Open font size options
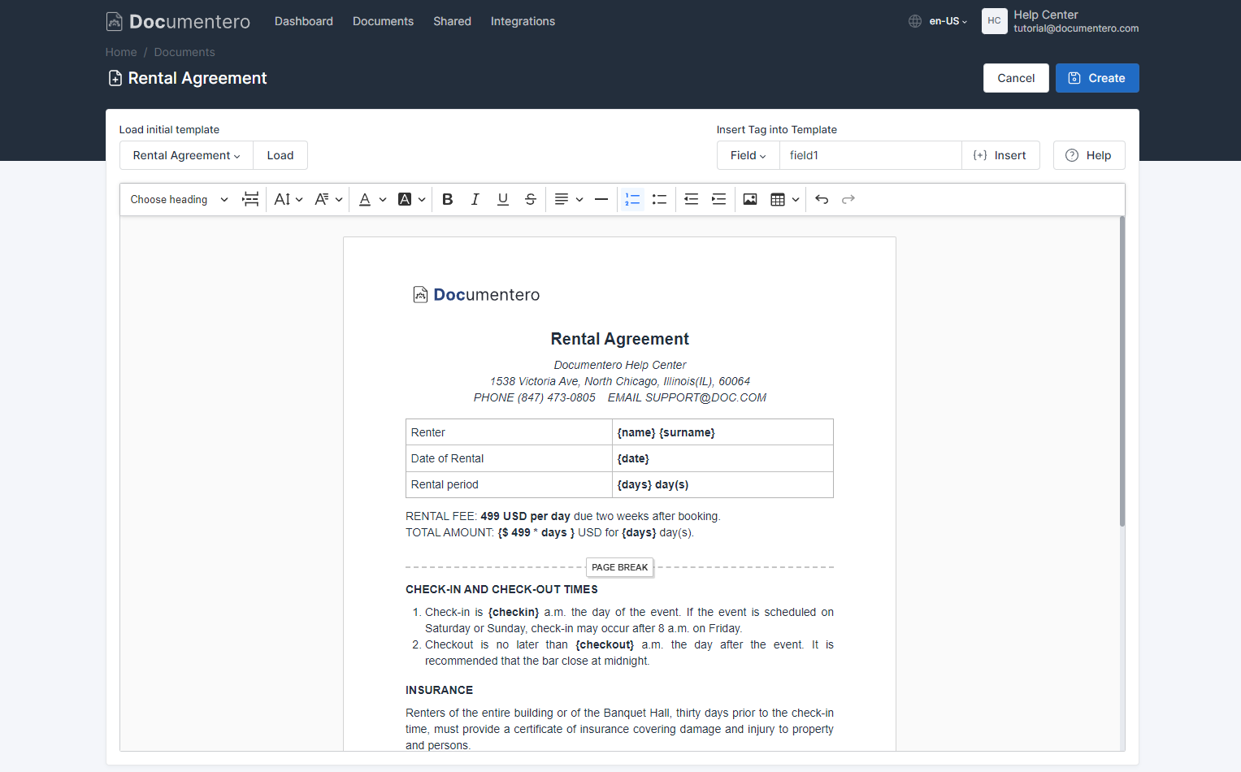Screen dimensions: 1241x772 pyautogui.click(x=289, y=199)
